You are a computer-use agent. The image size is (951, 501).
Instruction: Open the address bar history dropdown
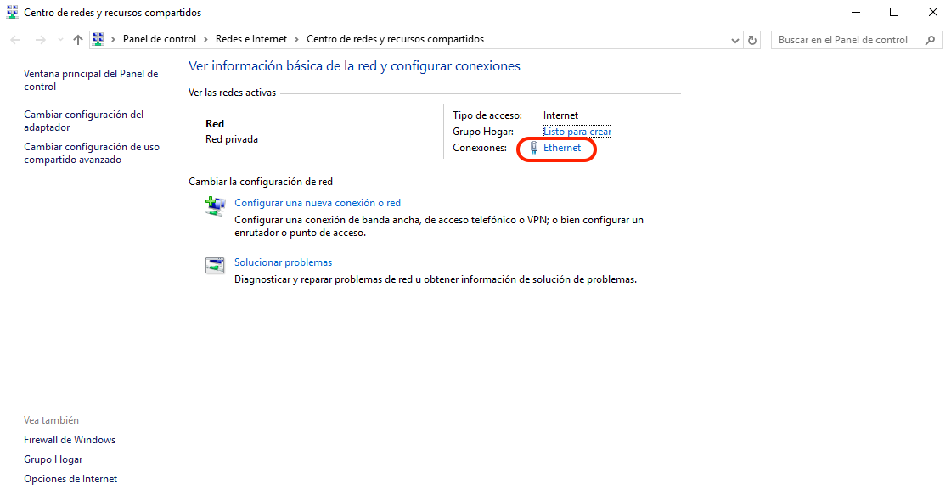pyautogui.click(x=735, y=40)
